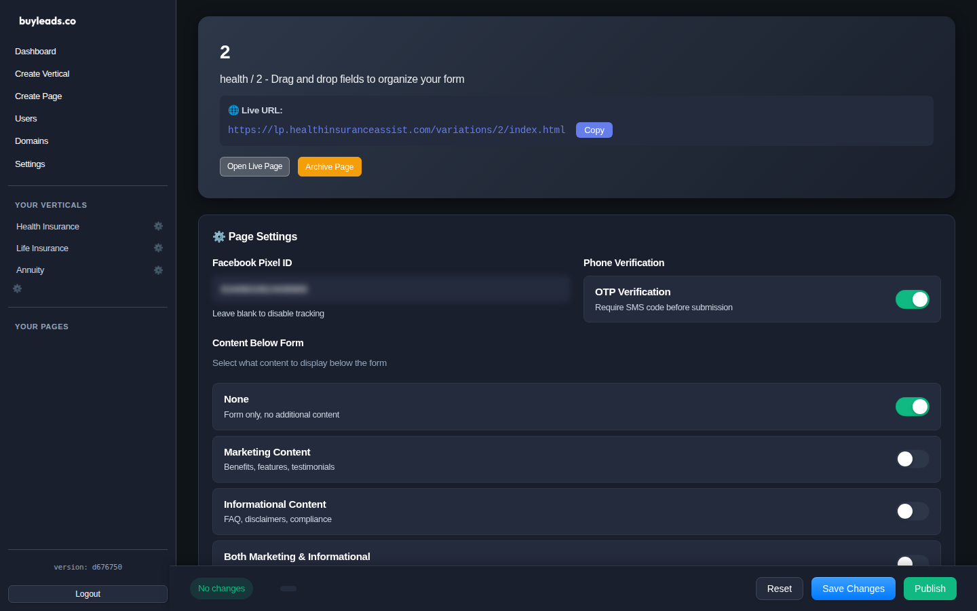Copy the live page URL
This screenshot has width=977, height=611.
pyautogui.click(x=594, y=130)
